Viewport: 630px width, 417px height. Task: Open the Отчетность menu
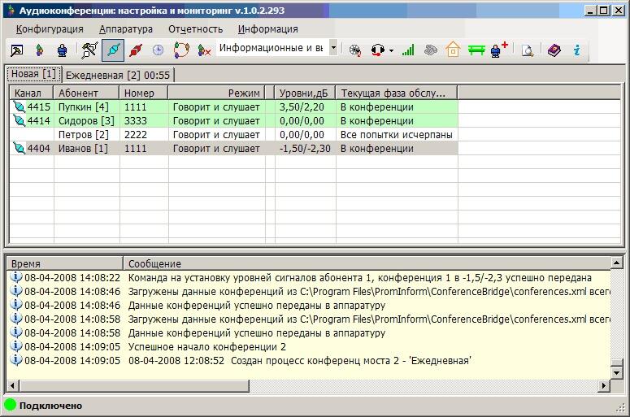point(195,29)
